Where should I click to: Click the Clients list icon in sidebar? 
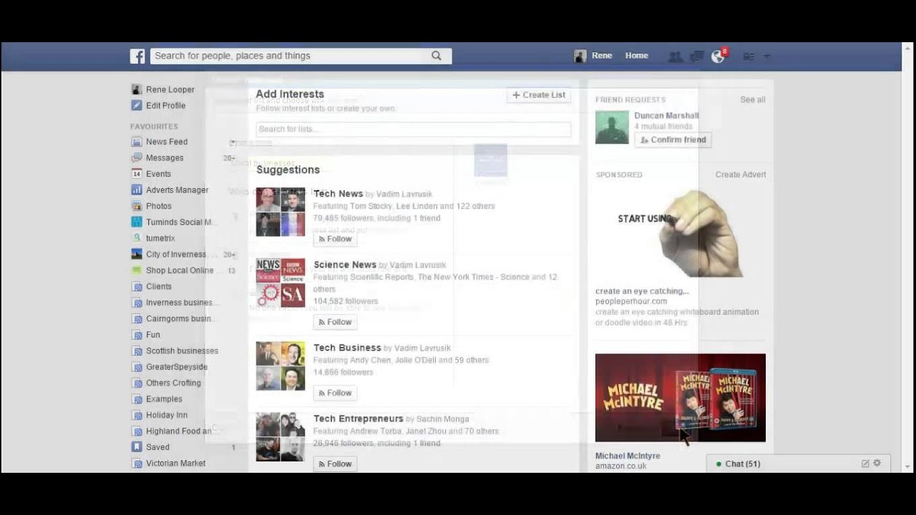pos(137,286)
